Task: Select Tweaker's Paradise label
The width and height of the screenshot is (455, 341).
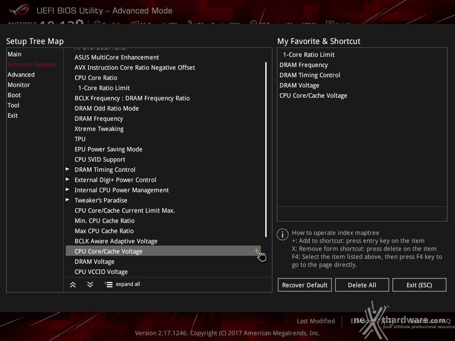Action: click(x=101, y=200)
